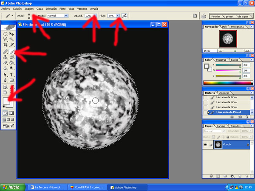The height and width of the screenshot is (191, 255).
Task: Select the History Brush tool
Action: click(x=11, y=57)
